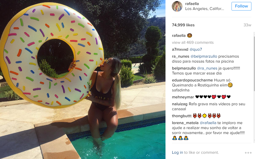Open the mehneymar commenter profile
Screen dimensions: 255x159
(183, 97)
